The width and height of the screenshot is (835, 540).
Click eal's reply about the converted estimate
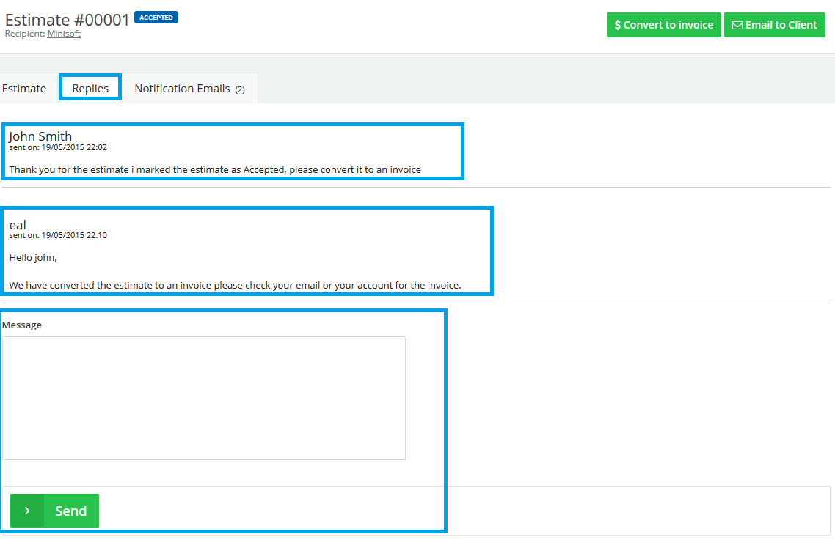pyautogui.click(x=235, y=285)
